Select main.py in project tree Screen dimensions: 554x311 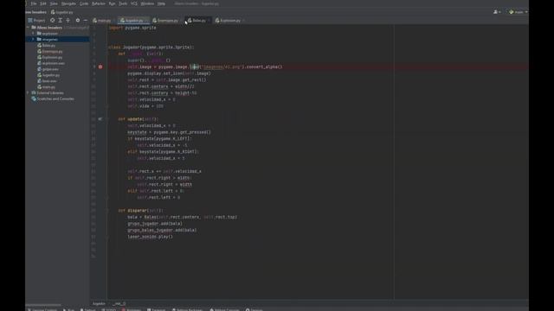(47, 87)
